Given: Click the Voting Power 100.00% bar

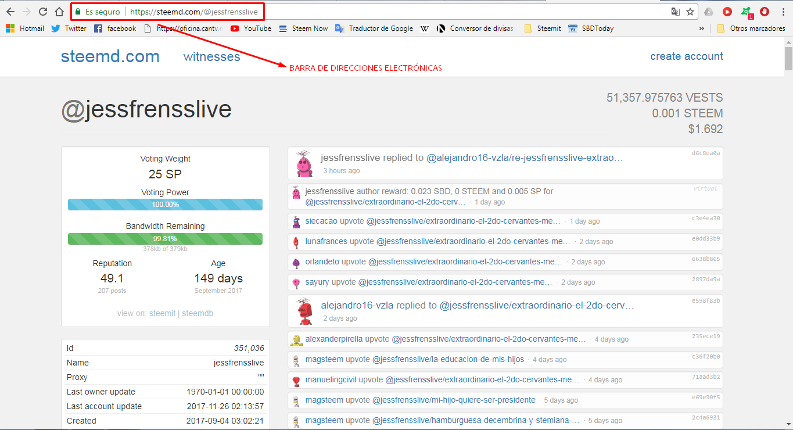Looking at the screenshot, I should (165, 205).
